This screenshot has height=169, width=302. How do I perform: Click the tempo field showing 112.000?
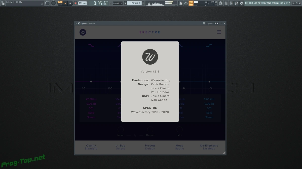pos(82,3)
